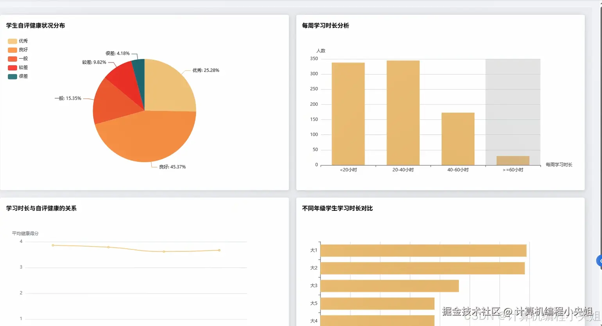This screenshot has width=602, height=326.
Task: Click the 不同年级学生学习时长对比 title
Action: coord(337,208)
